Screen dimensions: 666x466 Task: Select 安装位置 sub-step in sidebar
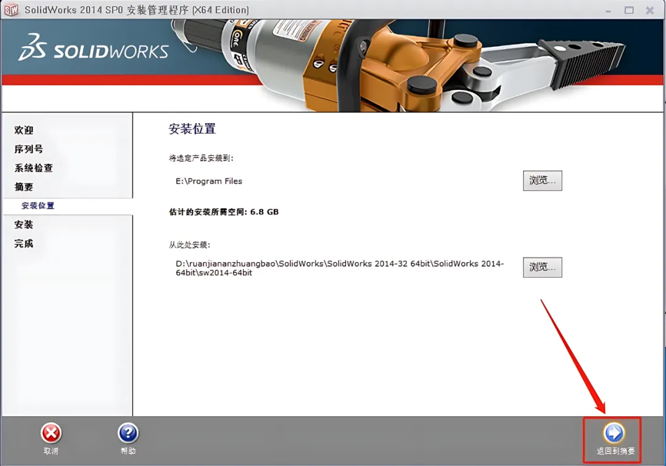click(38, 206)
